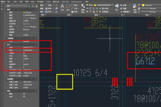Image resolution: width=161 pixels, height=107 pixels.
Task: Click the 3.0000 height value
Action: coord(26,59)
